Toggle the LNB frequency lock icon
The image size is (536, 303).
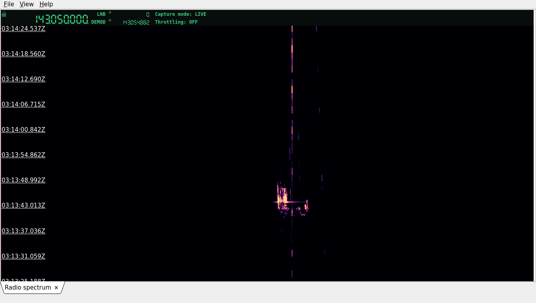pos(110,12)
